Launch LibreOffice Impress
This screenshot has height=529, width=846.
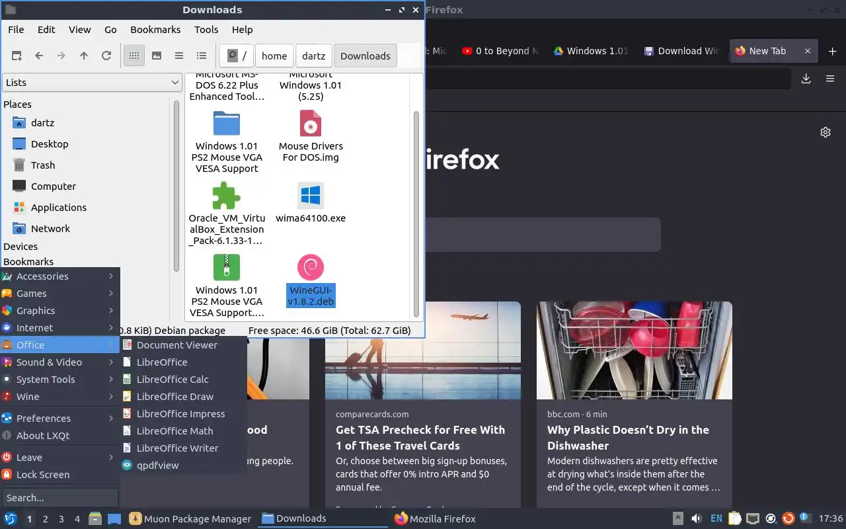pyautogui.click(x=183, y=414)
